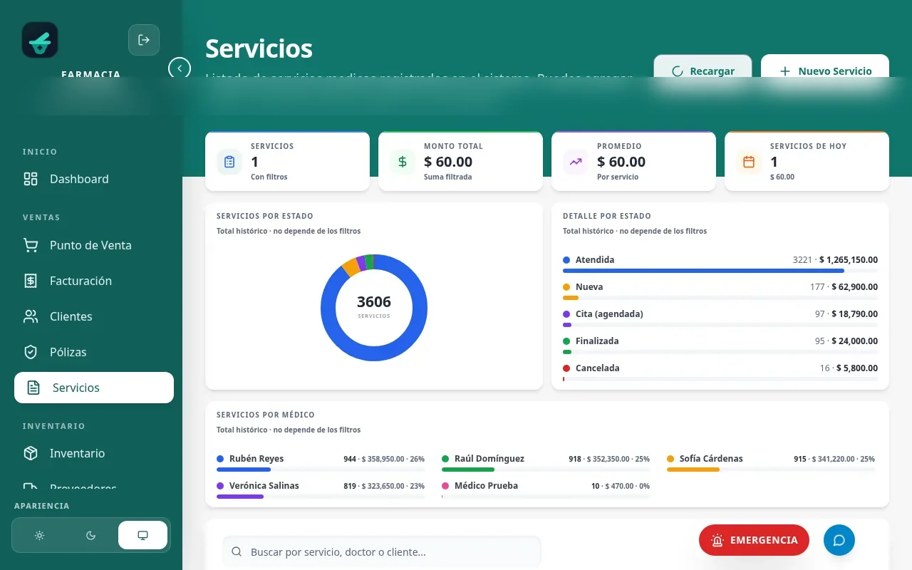The width and height of the screenshot is (912, 570).
Task: Click Nuevo Servicio button
Action: tap(825, 71)
